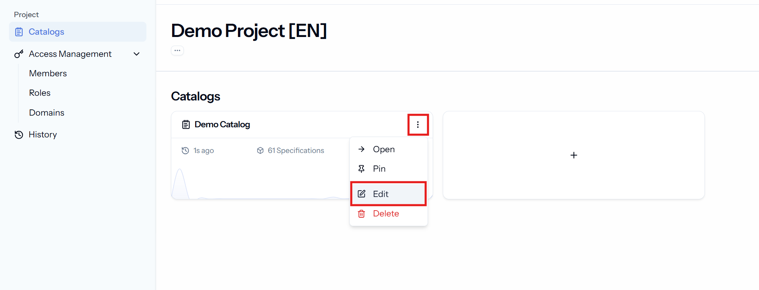Open the Catalogs sidebar item
759x290 pixels.
click(77, 32)
